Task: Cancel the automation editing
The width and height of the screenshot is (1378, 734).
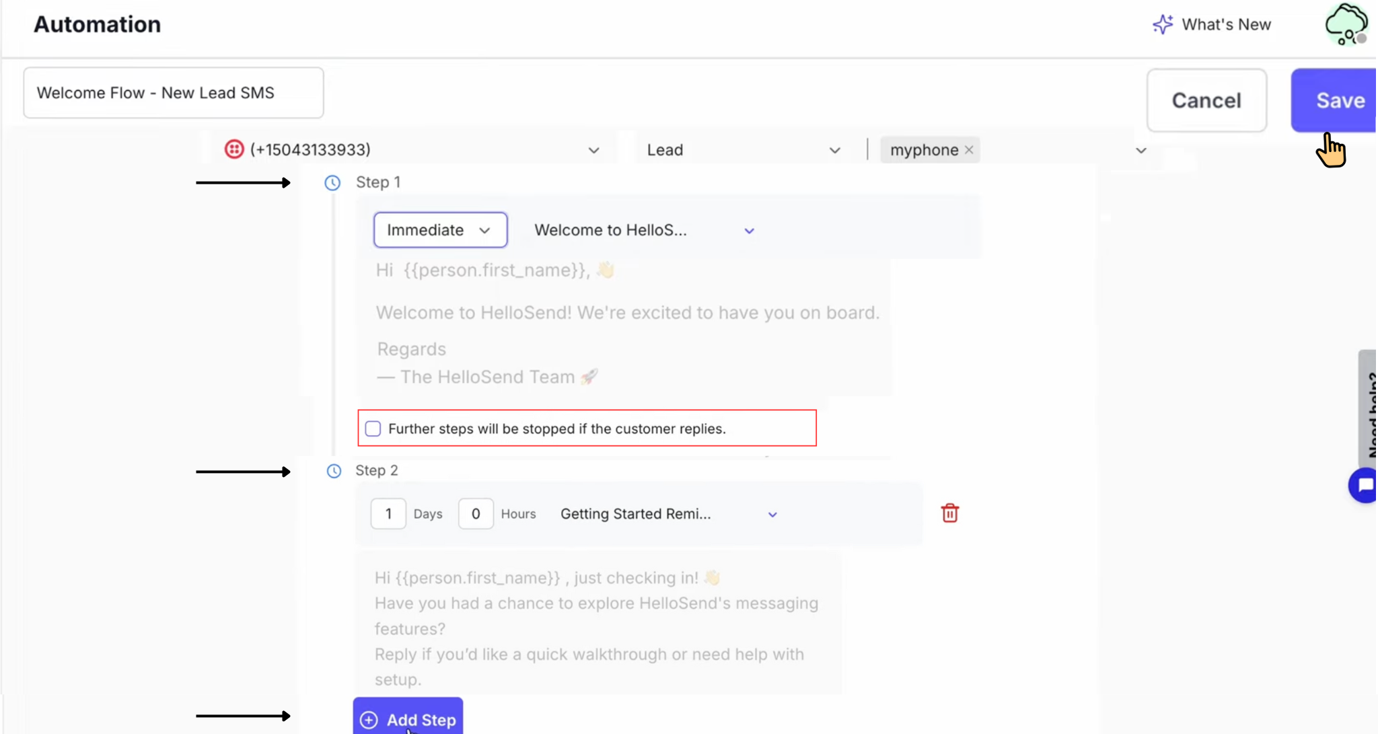Action: [1206, 100]
